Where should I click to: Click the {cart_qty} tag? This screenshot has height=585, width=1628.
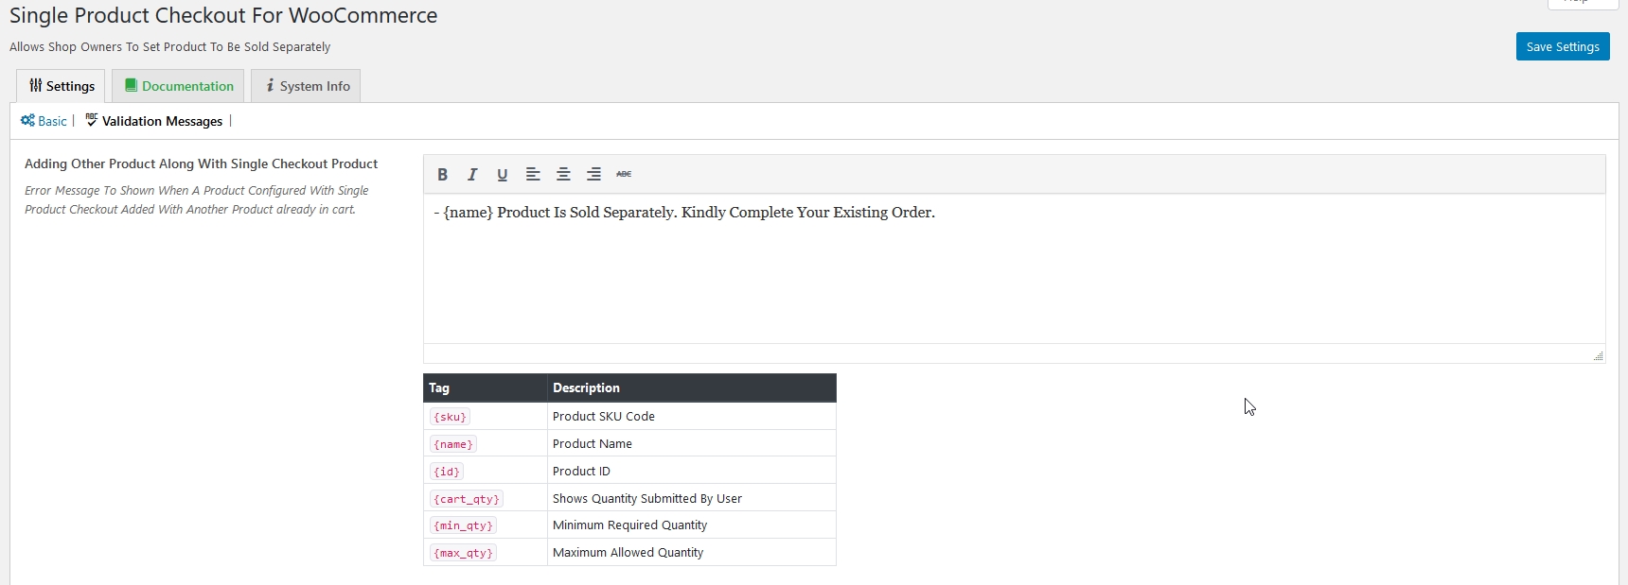tap(467, 499)
